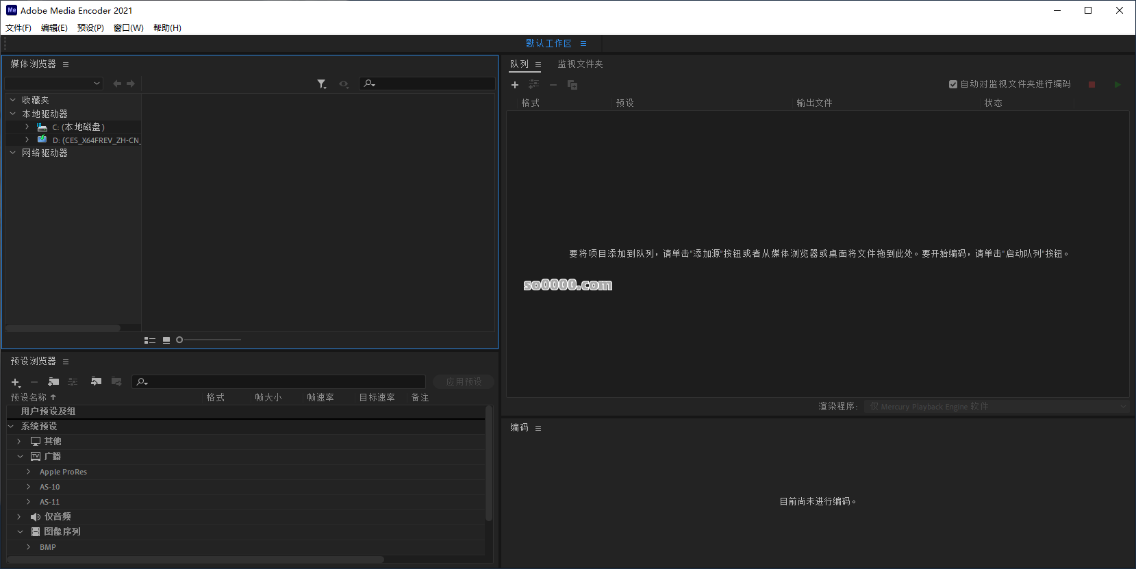The image size is (1136, 569).
Task: Expand the Apple ProRes preset folder
Action: (28, 472)
